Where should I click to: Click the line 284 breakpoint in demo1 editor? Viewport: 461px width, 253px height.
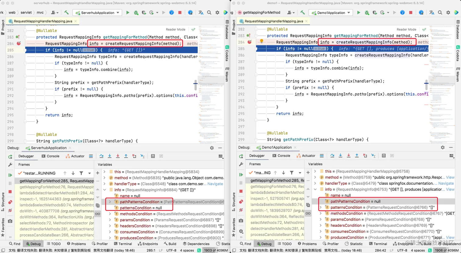click(249, 42)
